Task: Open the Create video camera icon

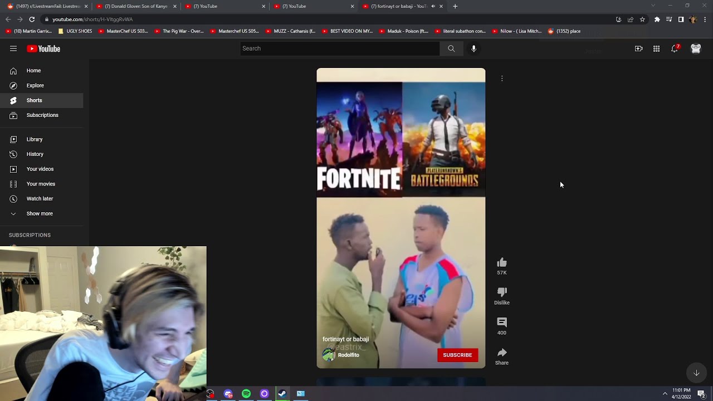Action: tap(639, 48)
